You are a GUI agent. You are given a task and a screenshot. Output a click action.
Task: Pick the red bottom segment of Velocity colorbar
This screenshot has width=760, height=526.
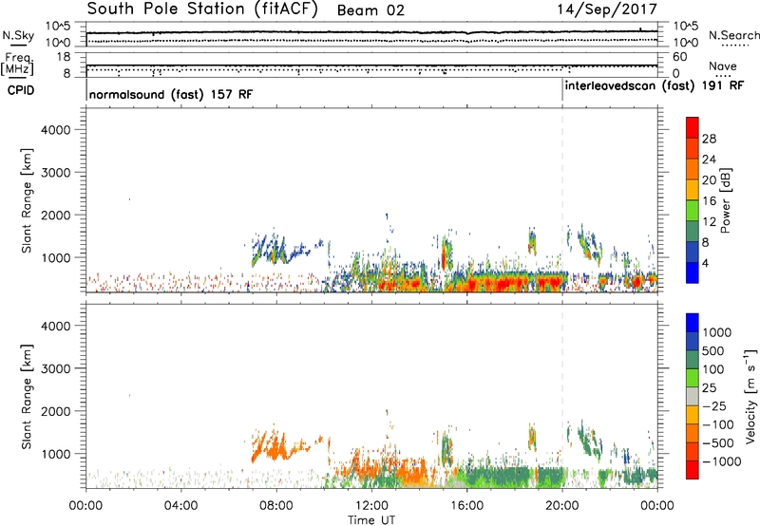click(x=693, y=470)
